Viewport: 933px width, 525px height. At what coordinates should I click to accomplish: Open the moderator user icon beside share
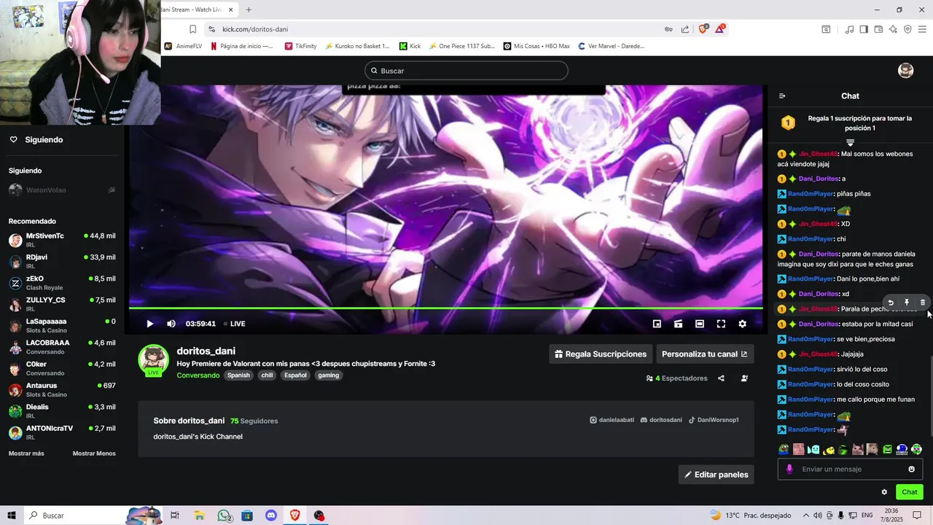tap(744, 378)
